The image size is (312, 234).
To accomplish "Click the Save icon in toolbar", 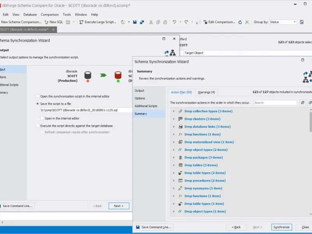I will point(135,22).
